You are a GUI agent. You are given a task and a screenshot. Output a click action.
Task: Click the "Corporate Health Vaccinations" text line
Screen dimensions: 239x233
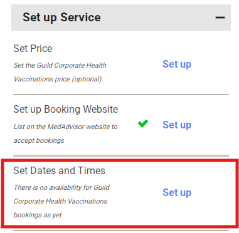coord(60,201)
